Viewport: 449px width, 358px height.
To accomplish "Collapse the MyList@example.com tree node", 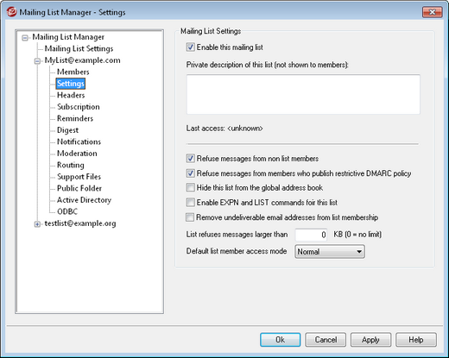I will pyautogui.click(x=37, y=61).
